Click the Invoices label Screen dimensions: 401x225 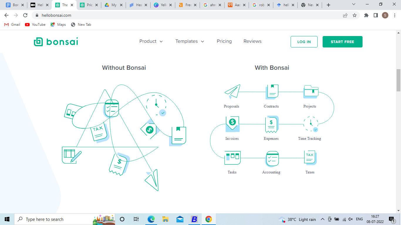click(232, 139)
